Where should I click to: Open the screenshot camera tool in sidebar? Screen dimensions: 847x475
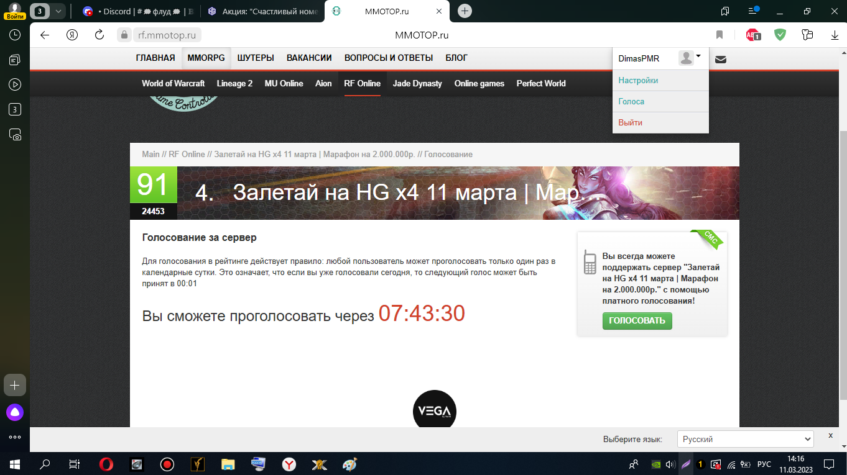[15, 134]
